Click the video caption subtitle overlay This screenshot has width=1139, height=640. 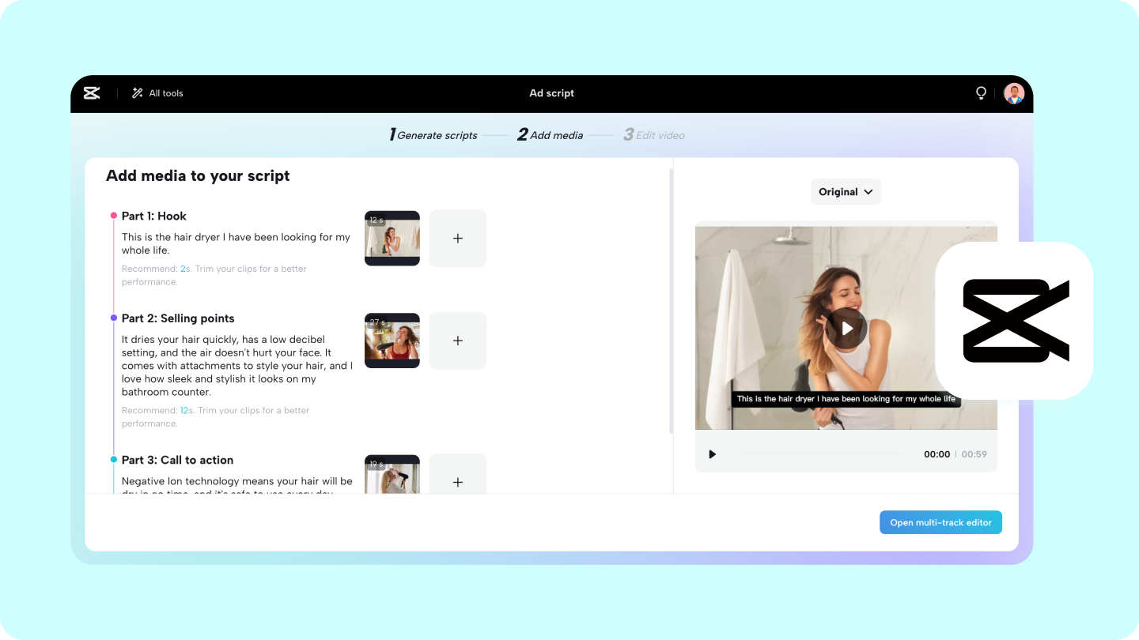tap(846, 399)
